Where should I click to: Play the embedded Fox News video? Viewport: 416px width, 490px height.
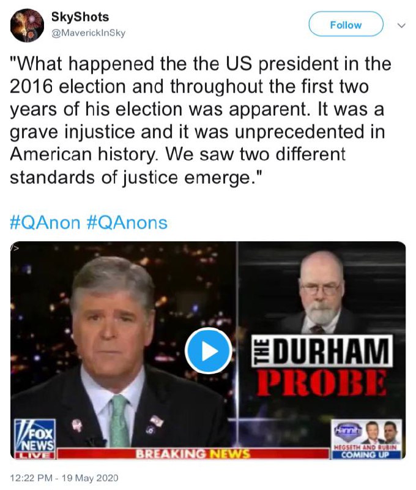click(x=208, y=351)
